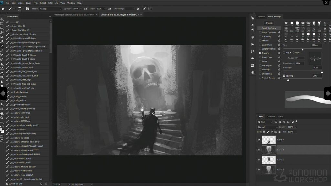Click Layer 2 thumbnail
The width and height of the screenshot is (331, 186).
point(269,150)
